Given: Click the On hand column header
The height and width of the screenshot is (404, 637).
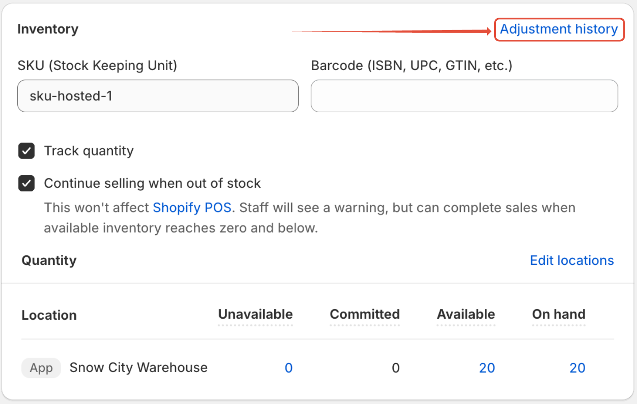Looking at the screenshot, I should tap(558, 314).
